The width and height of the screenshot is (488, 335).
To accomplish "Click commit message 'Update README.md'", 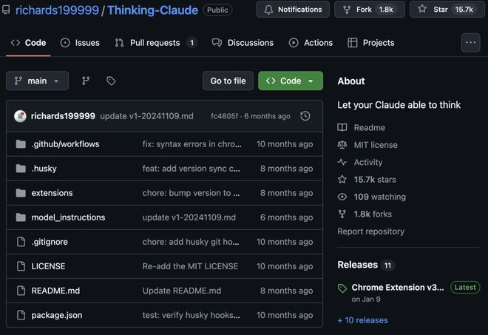I will [x=182, y=291].
